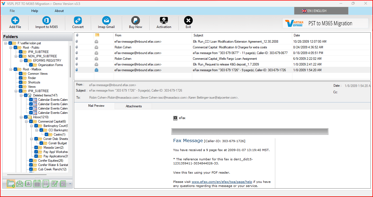Select the Wells Fargo Loan Assignment email row
Screen dimensions: 373x197
[x=222, y=59]
